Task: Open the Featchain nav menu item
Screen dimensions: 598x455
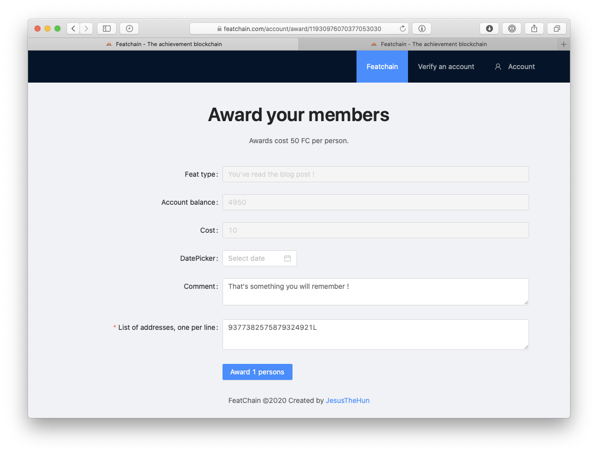Action: point(382,67)
